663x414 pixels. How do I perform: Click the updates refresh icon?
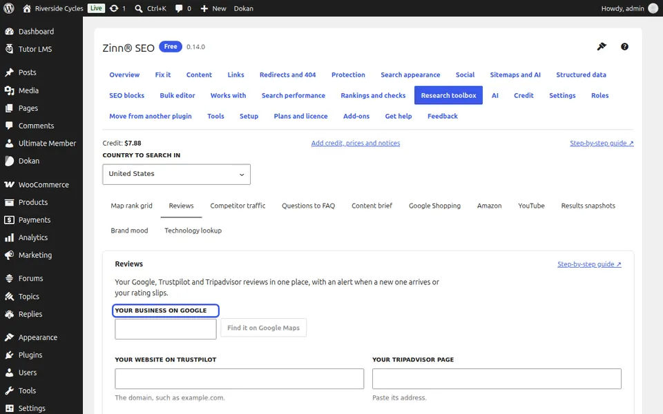(114, 8)
